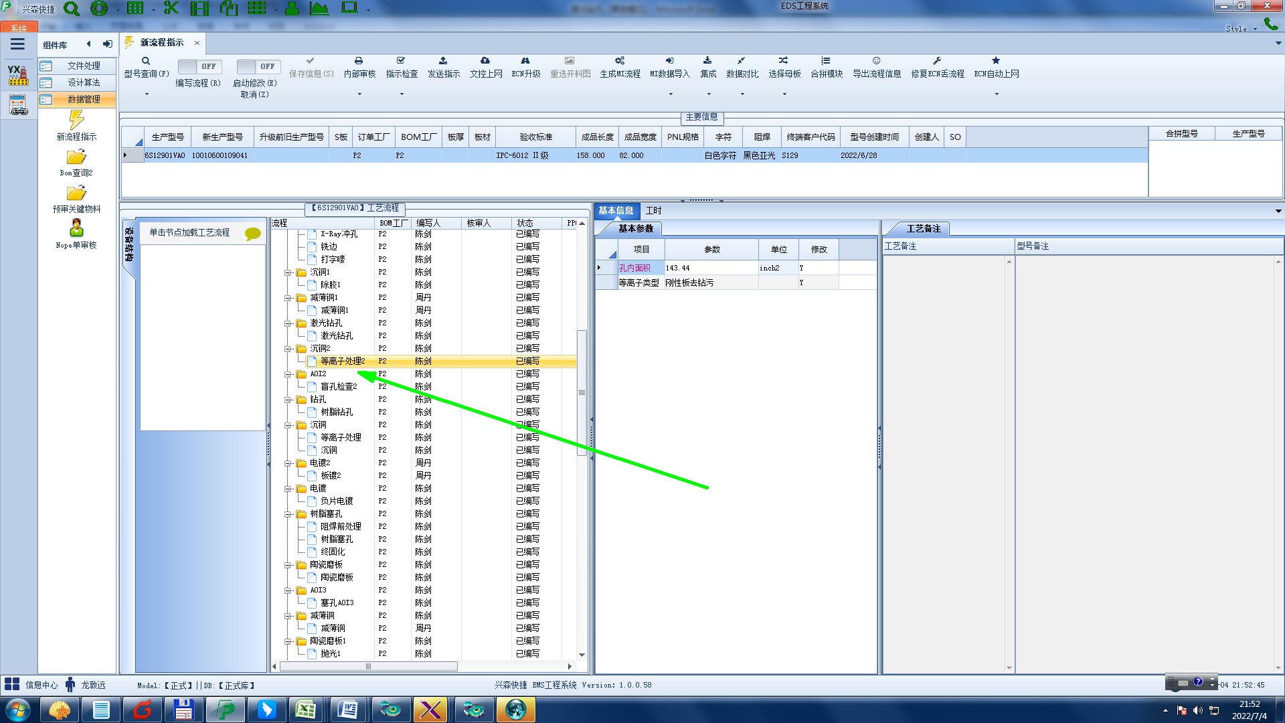Select 设计算法 in the component library

coord(84,82)
